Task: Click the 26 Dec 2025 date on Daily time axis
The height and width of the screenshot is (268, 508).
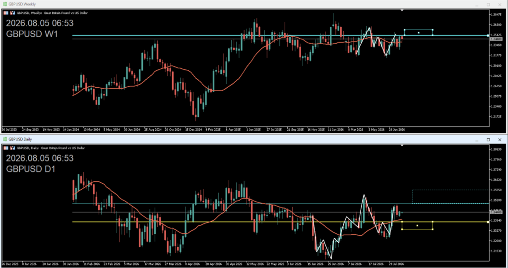Action: 10,264
